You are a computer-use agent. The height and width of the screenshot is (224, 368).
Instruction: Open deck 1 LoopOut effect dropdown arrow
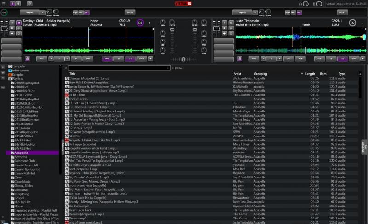tap(43, 12)
